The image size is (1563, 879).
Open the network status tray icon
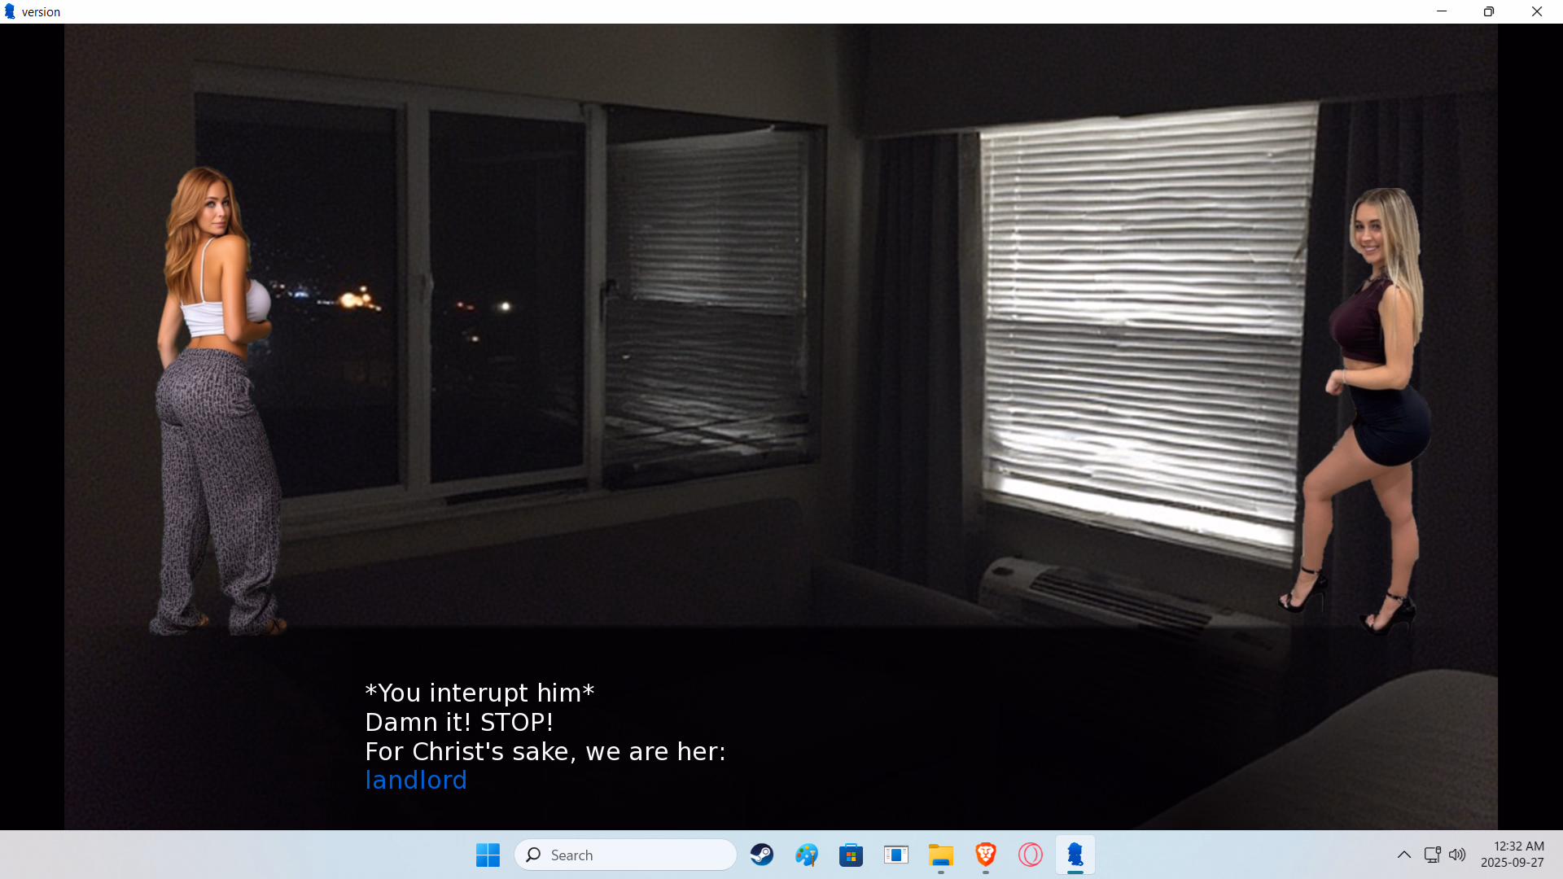point(1432,855)
